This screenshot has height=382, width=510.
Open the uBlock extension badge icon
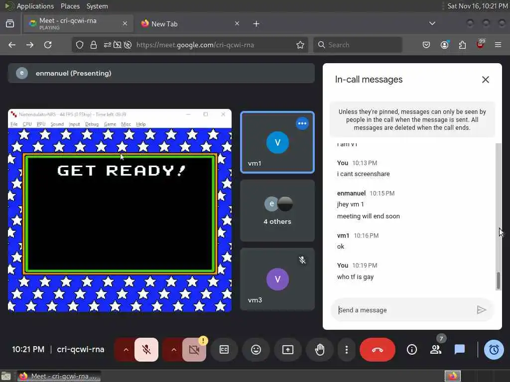[481, 44]
